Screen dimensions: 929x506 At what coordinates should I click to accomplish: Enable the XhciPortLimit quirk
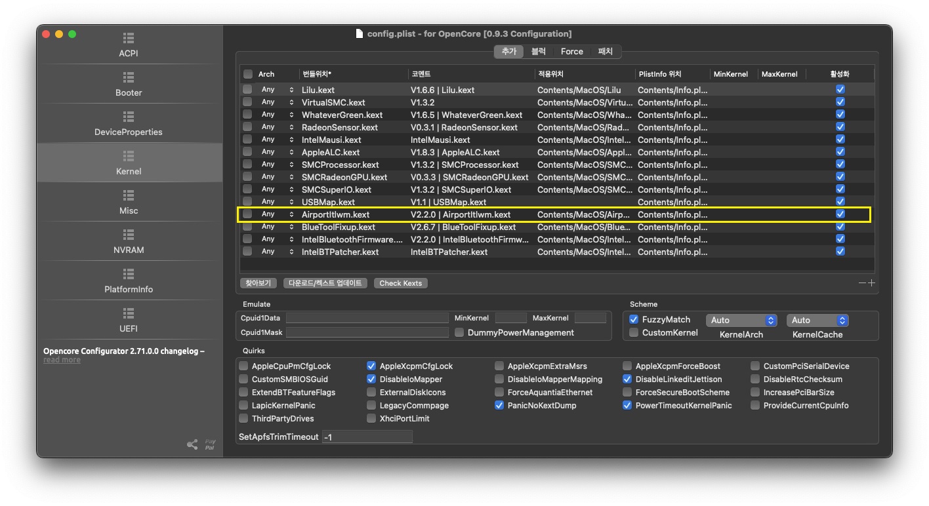point(371,418)
